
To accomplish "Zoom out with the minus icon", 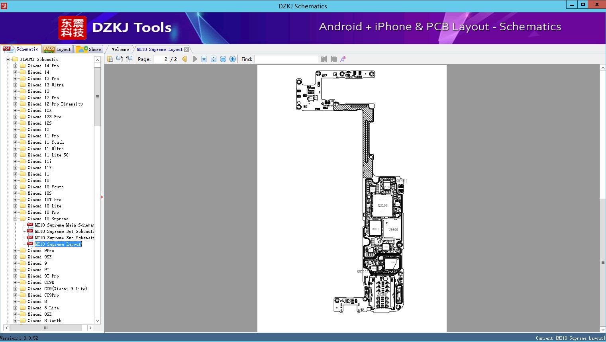I will point(223,59).
